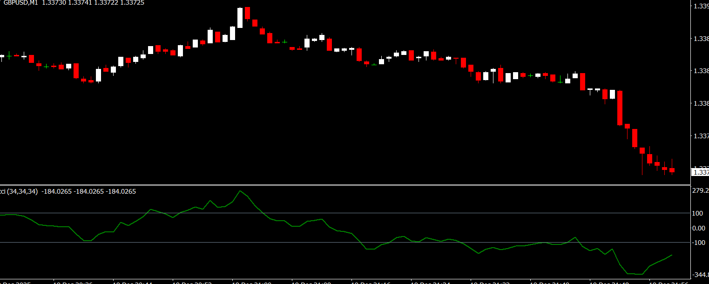Click the highest peak of the CCI line
Image resolution: width=709 pixels, height=284 pixels.
tap(240, 191)
